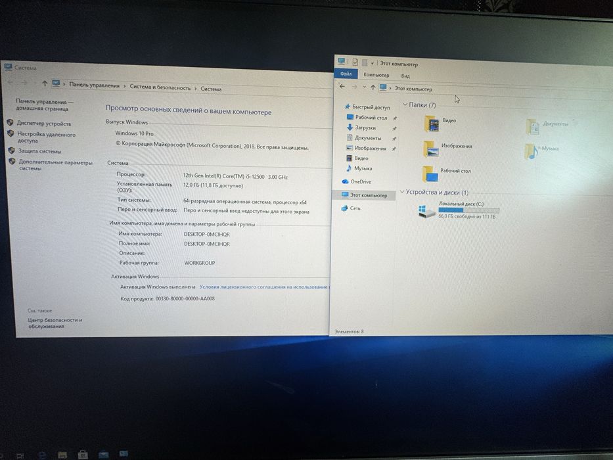This screenshot has width=613, height=460.
Task: Select Видео in Explorer sidebar
Action: 357,158
